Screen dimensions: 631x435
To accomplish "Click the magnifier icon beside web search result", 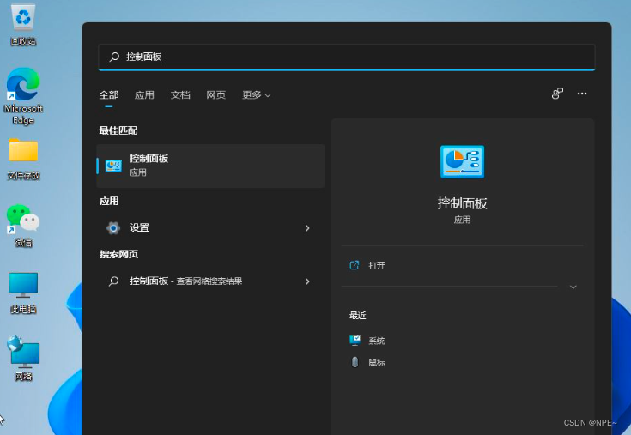I will click(114, 281).
